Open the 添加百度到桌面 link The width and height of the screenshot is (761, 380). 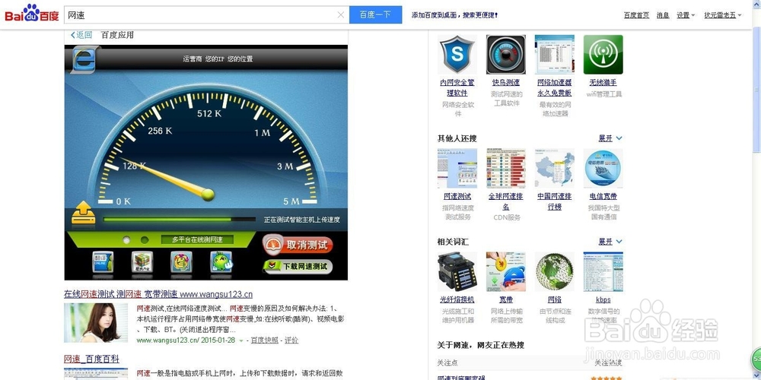tap(455, 15)
